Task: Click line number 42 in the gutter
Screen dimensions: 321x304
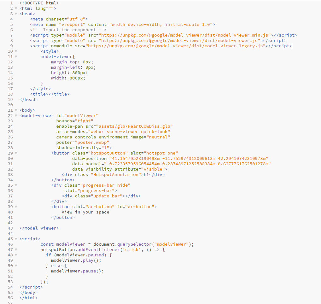Action: tap(10, 223)
